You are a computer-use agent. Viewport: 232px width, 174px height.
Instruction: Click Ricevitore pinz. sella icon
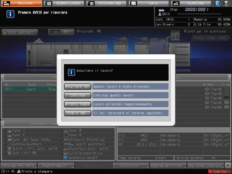point(66,148)
